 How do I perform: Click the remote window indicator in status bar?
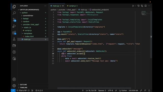click(x=13, y=90)
